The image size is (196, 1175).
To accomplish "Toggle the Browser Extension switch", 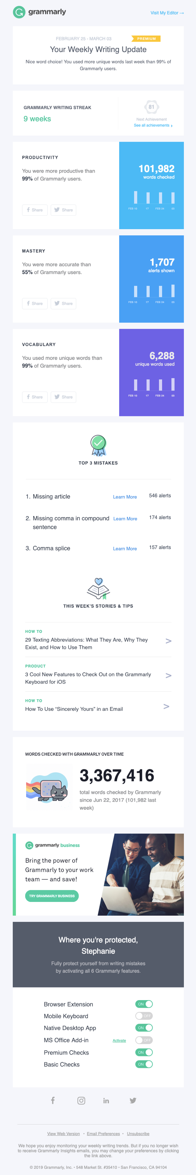I will (x=144, y=1004).
